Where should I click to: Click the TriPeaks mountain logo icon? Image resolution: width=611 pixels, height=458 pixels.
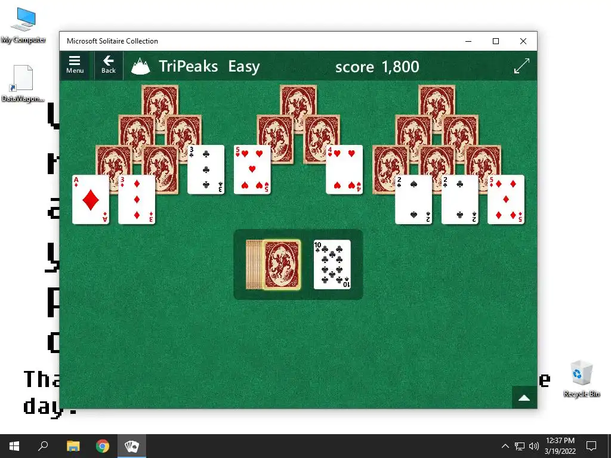pyautogui.click(x=140, y=66)
